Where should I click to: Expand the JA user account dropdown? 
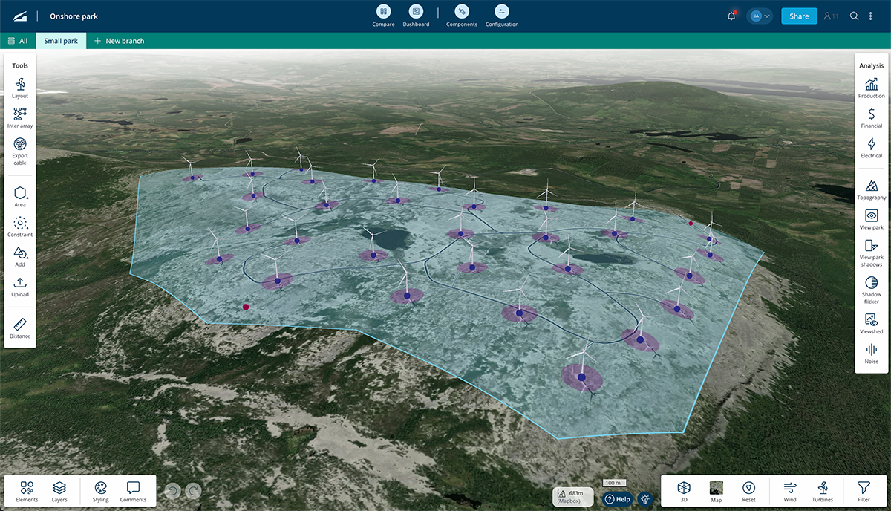pyautogui.click(x=760, y=16)
